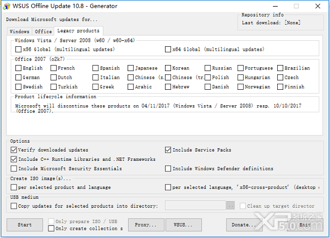
Task: Uncheck Verify downloaded updates
Action: pyautogui.click(x=14, y=150)
